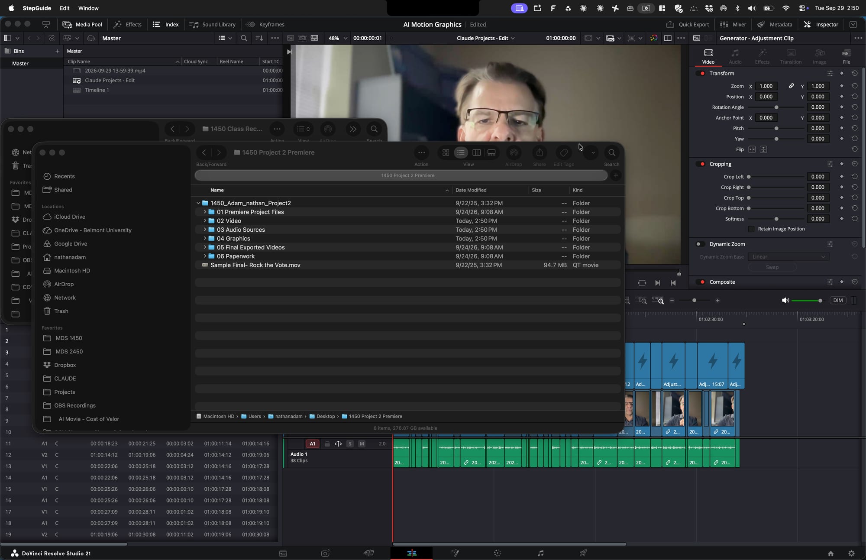Screen dimensions: 866x560
Task: Click the flip vertical icon
Action: coord(763,149)
